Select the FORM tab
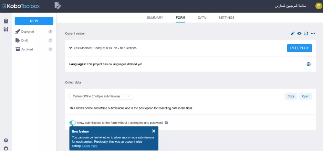 [x=181, y=18]
